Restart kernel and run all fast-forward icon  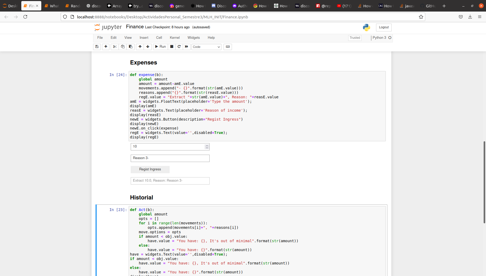tap(186, 47)
